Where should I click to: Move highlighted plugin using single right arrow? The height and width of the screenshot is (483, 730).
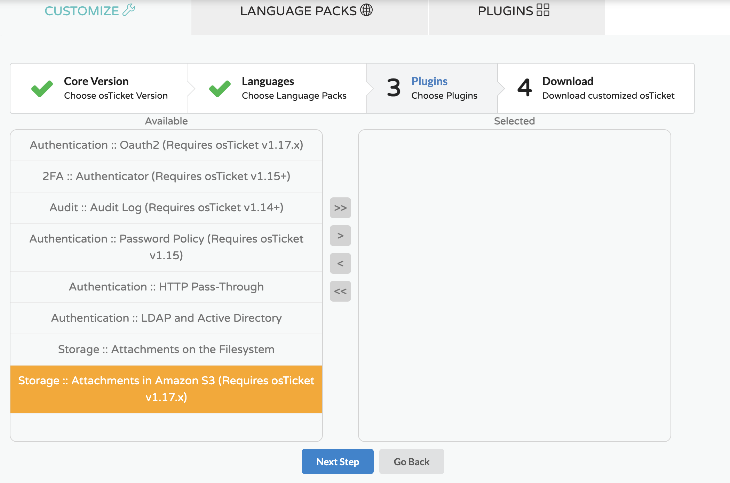[340, 236]
